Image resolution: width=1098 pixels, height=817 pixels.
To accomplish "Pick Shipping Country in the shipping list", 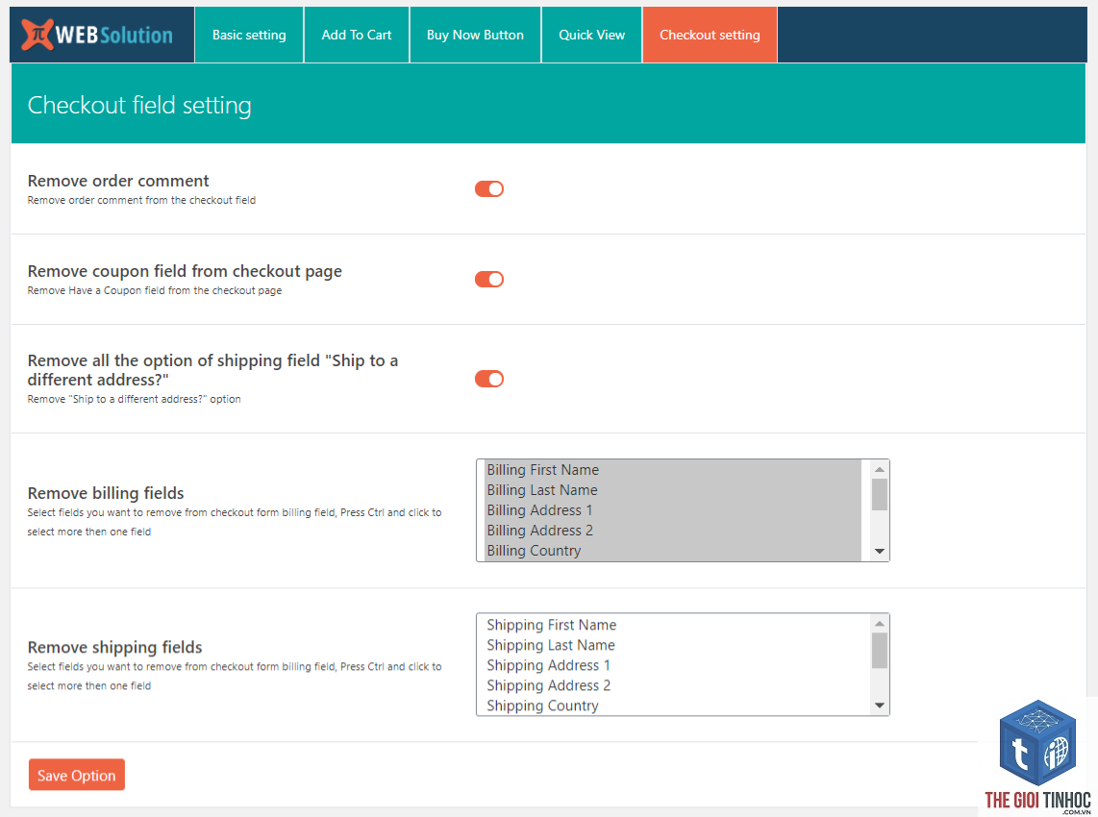I will 673,706.
